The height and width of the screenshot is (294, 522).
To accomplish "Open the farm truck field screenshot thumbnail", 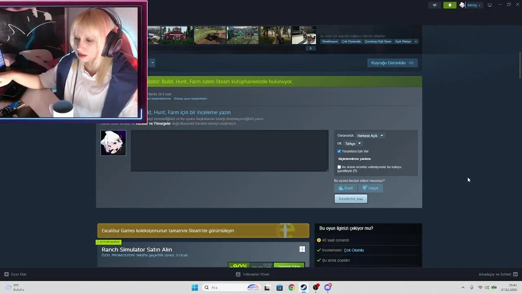I will click(x=210, y=35).
